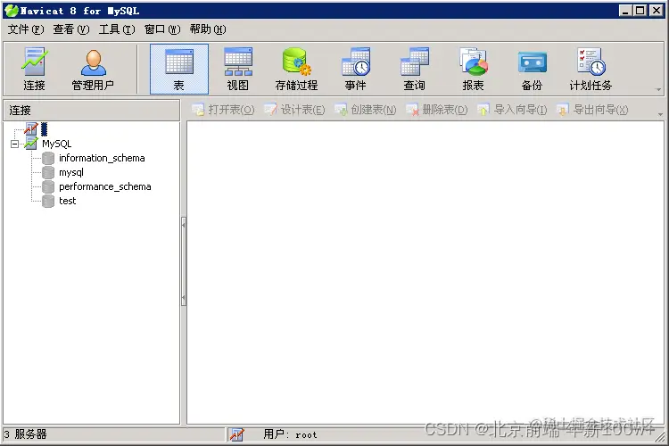Close the Navicat window
Viewport: 669px width, 446px height.
(657, 11)
